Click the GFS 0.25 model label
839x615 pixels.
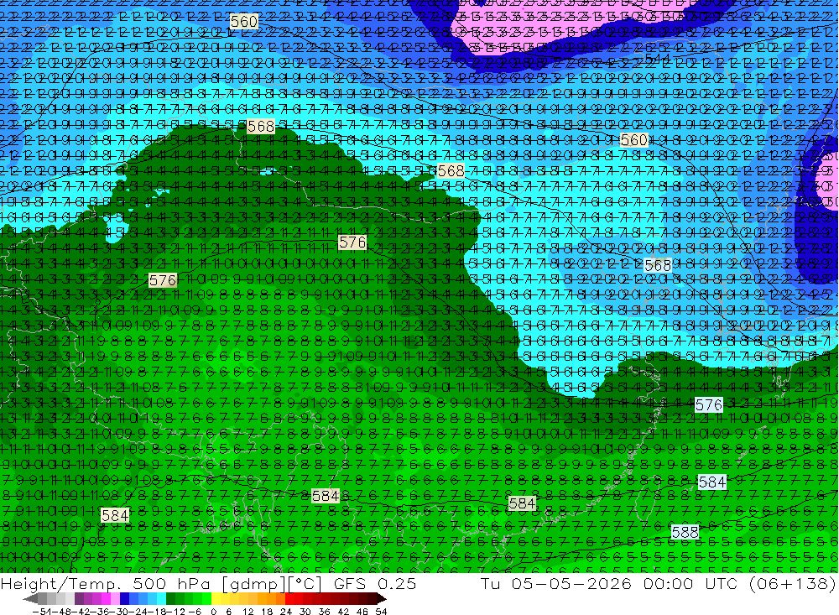374,584
